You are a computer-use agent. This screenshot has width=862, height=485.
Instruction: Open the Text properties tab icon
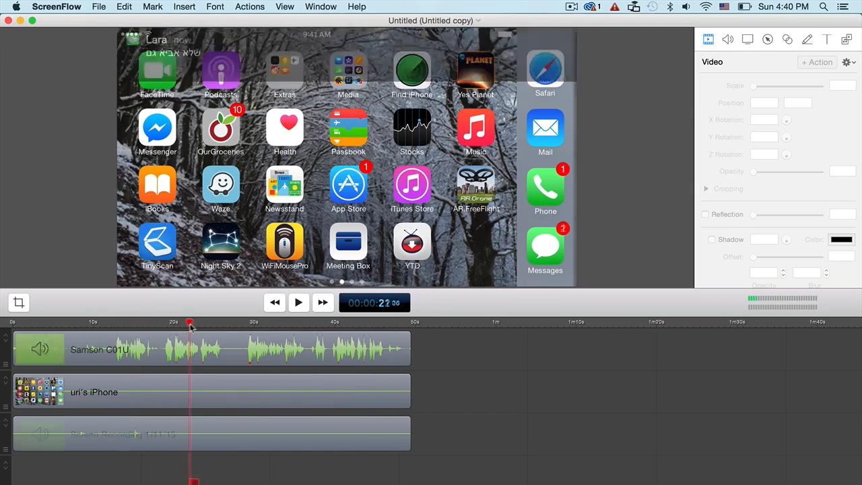pyautogui.click(x=827, y=40)
